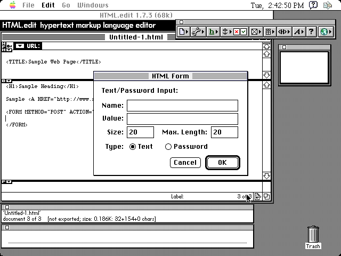Screen dimensions: 341x256
Task: Click the globe icon in the palette
Action: tap(326, 32)
